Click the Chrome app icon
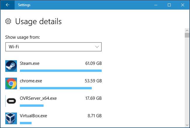This screenshot has height=128, width=190. (11, 83)
